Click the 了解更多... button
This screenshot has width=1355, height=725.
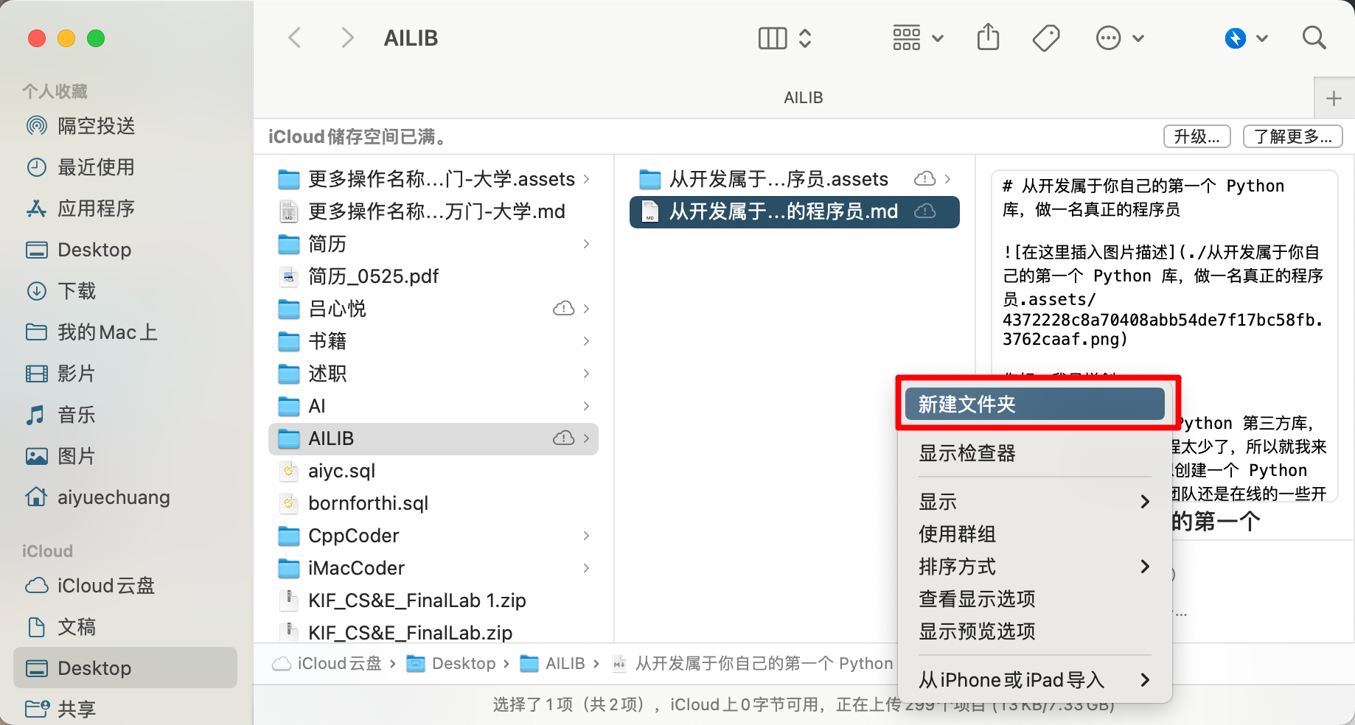pyautogui.click(x=1292, y=136)
